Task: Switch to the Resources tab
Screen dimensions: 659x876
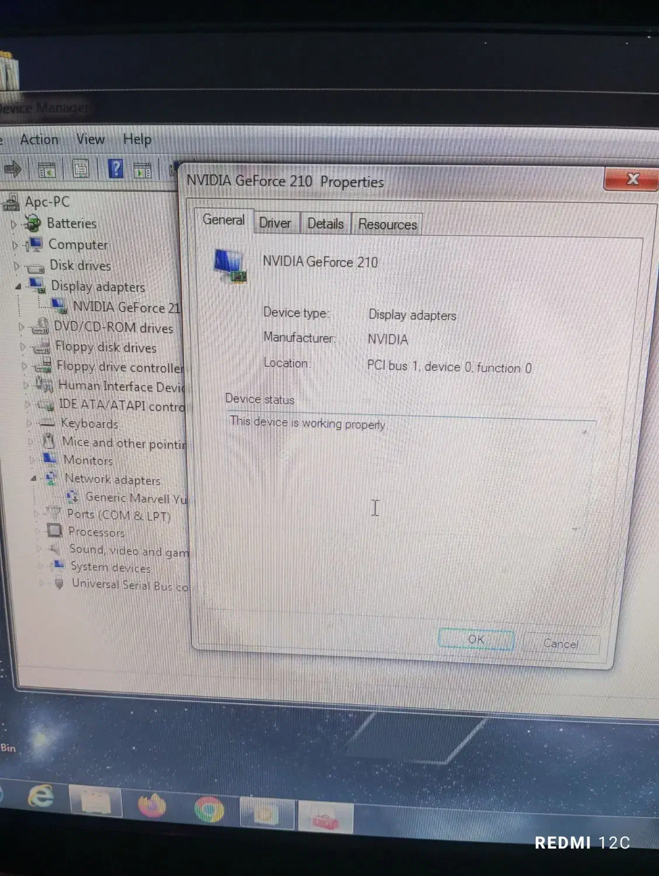Action: pyautogui.click(x=388, y=225)
